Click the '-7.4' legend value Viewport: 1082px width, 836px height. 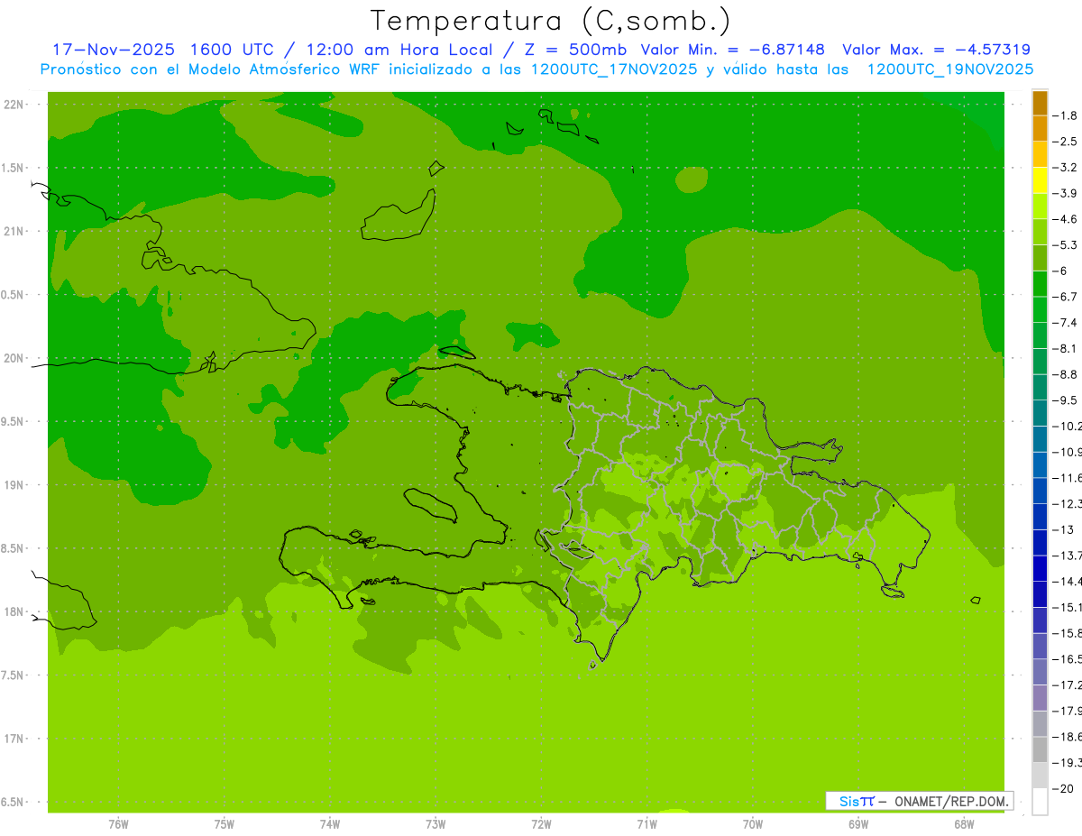point(1066,323)
